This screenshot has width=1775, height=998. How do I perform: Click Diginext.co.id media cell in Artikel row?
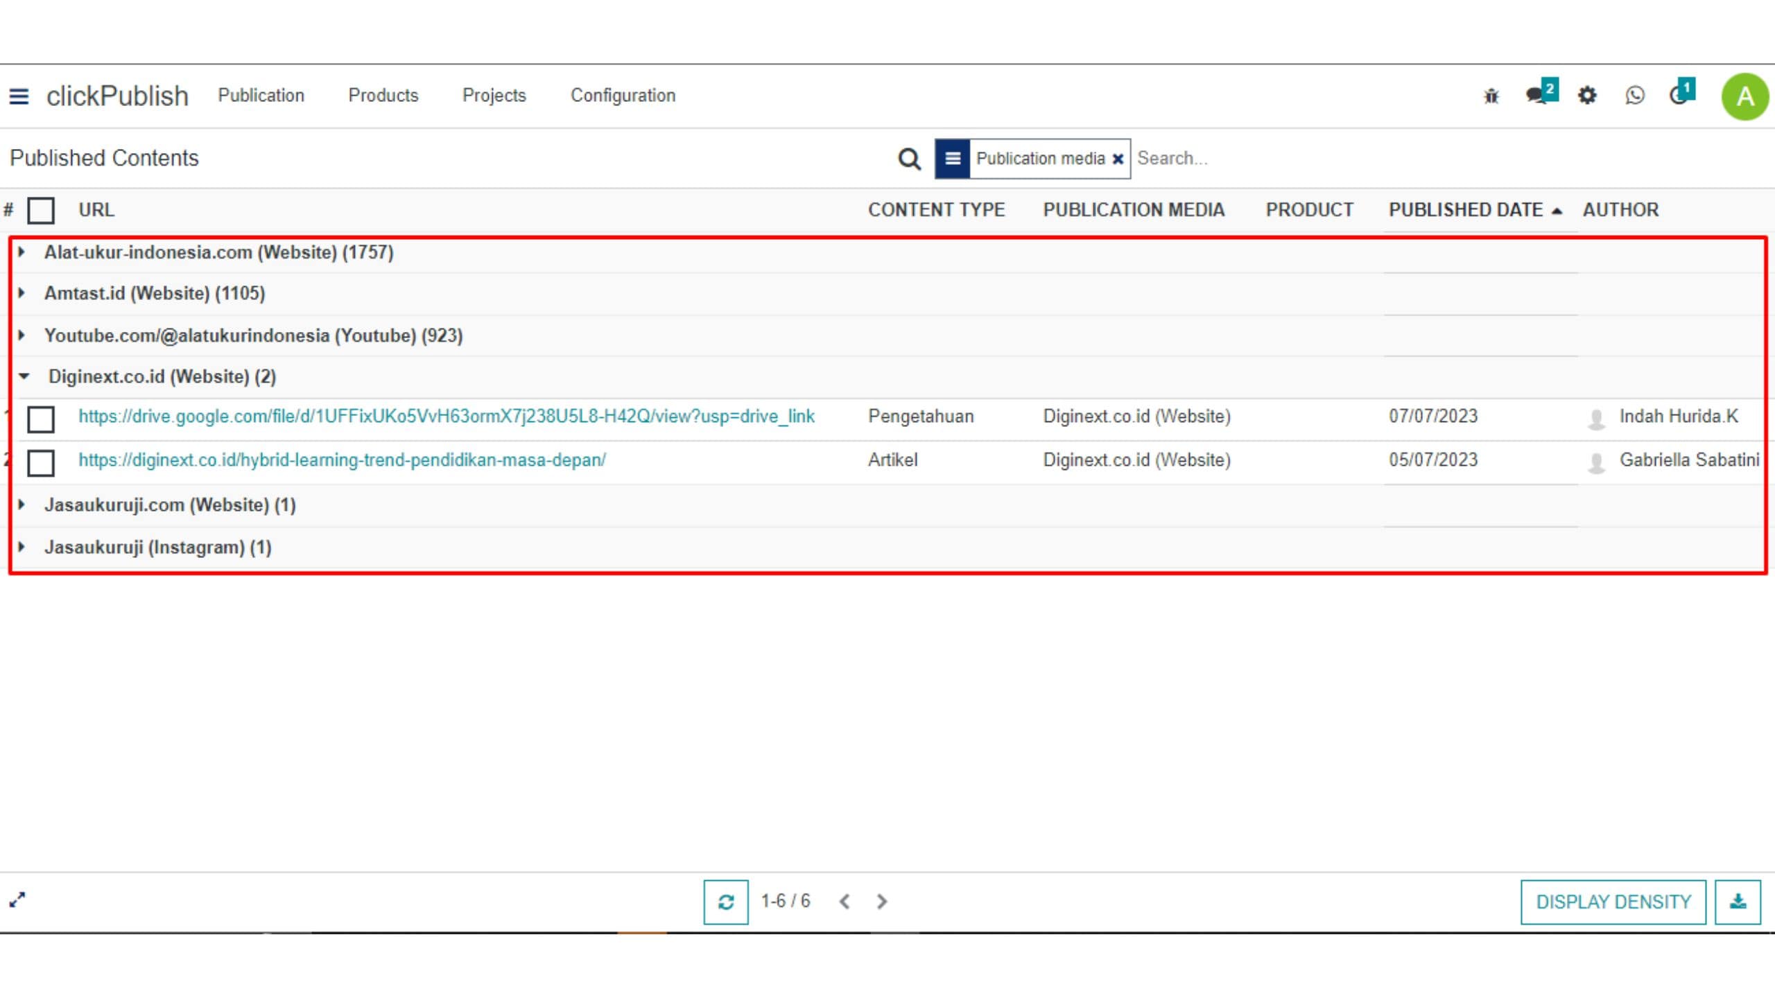coord(1136,460)
